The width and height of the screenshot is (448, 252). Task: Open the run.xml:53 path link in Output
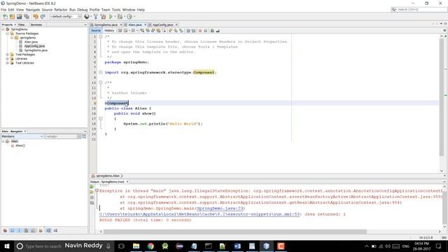pos(199,214)
